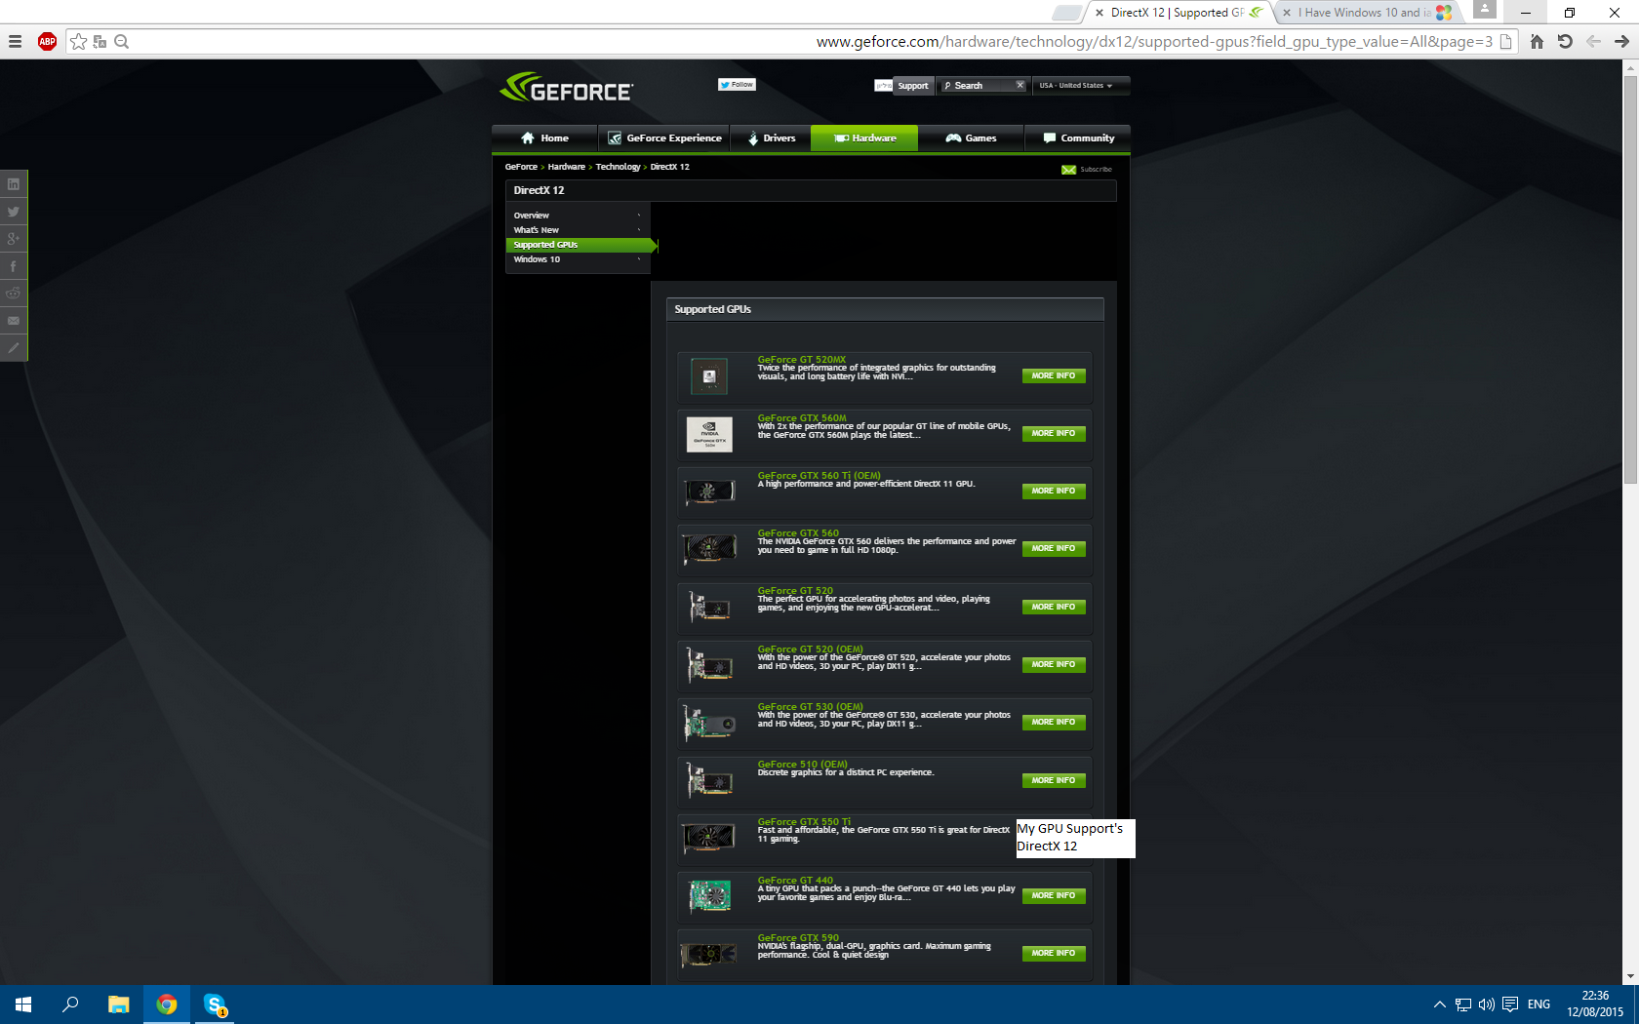Click the pencil icon in share sidebar
This screenshot has width=1639, height=1024.
point(14,347)
